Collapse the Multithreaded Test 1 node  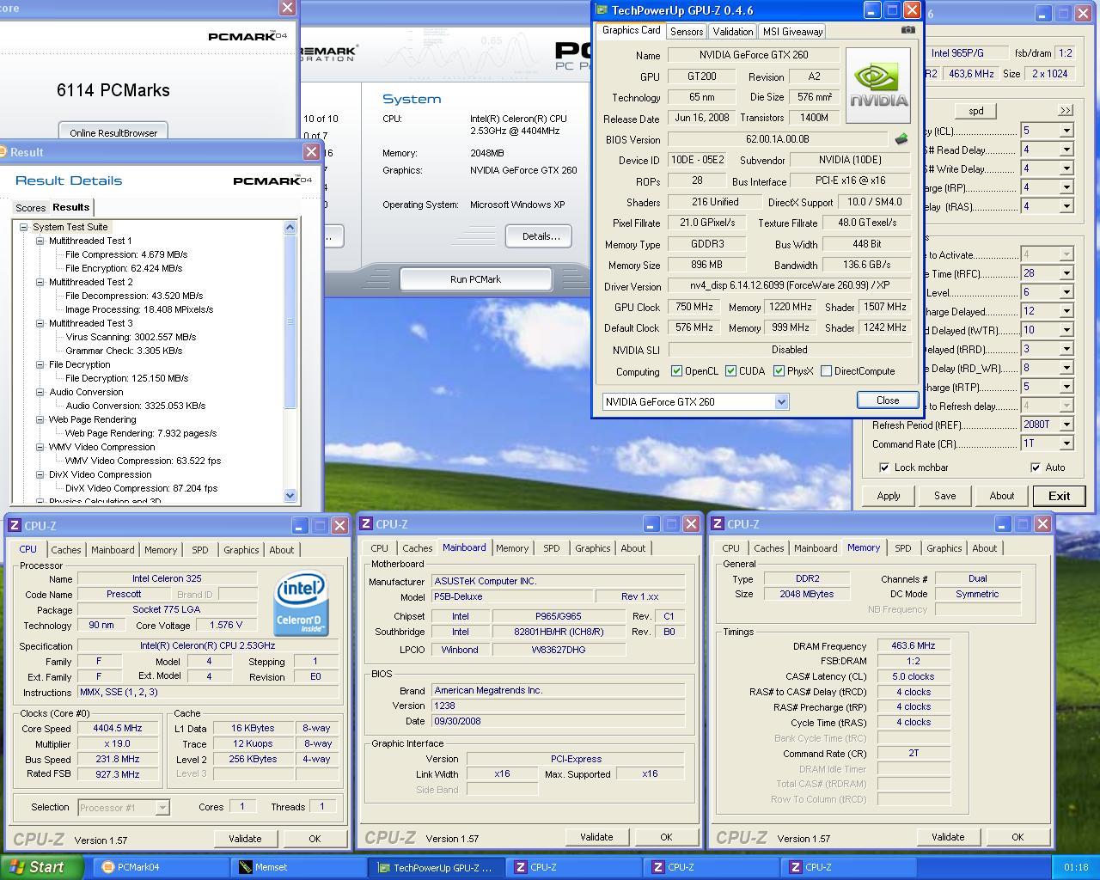point(40,241)
